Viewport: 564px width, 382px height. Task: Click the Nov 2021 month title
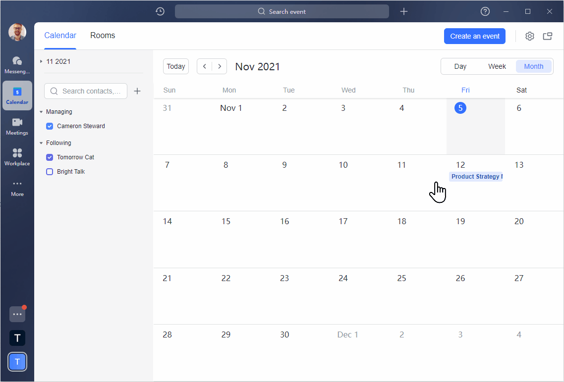[x=257, y=67]
